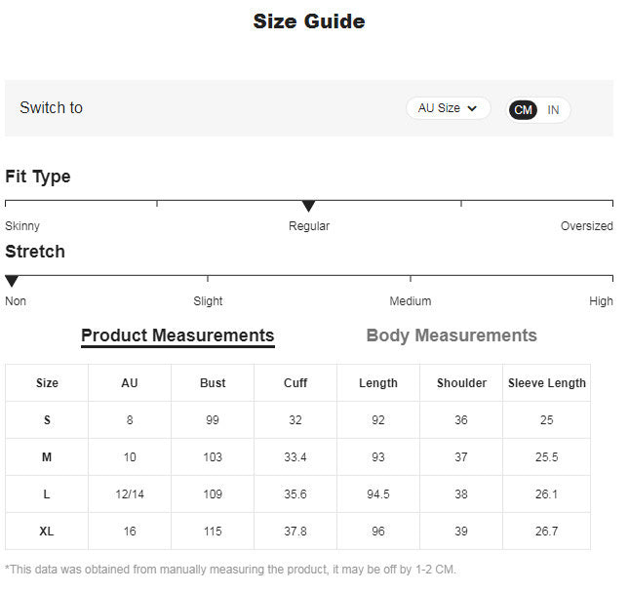Select the size S row label
The width and height of the screenshot is (629, 592).
(47, 420)
